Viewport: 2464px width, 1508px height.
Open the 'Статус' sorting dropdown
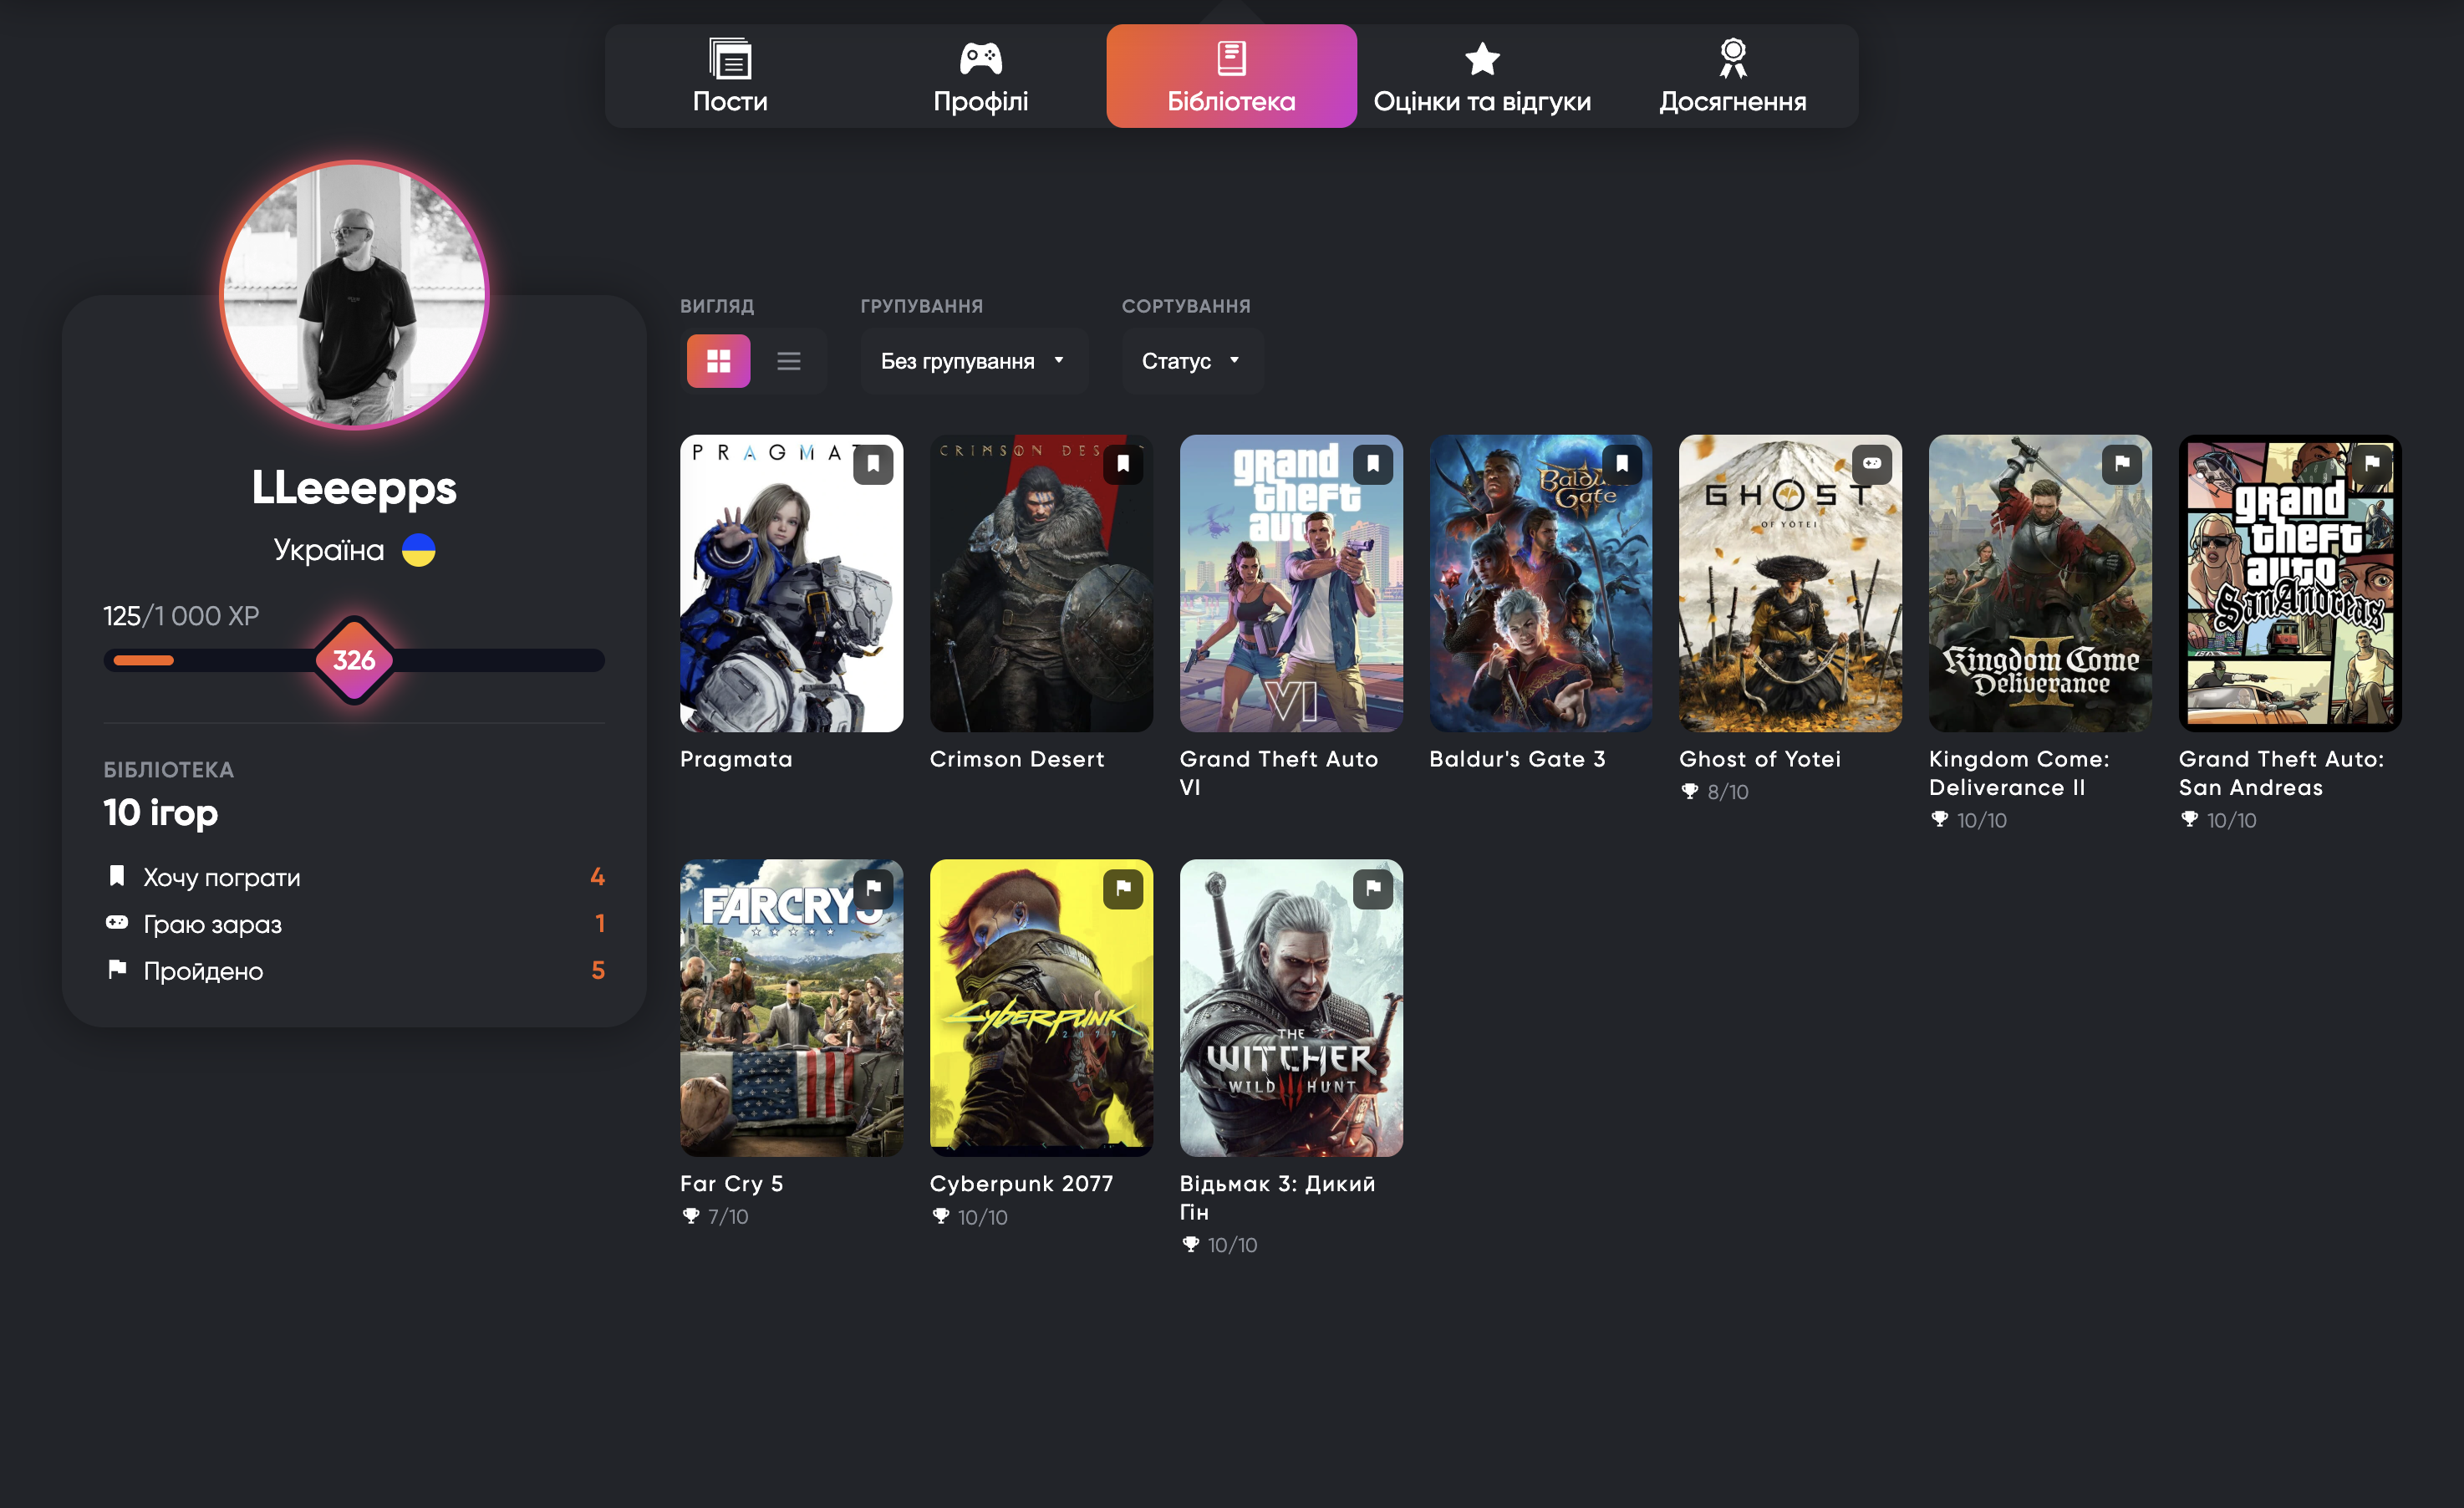[1190, 361]
